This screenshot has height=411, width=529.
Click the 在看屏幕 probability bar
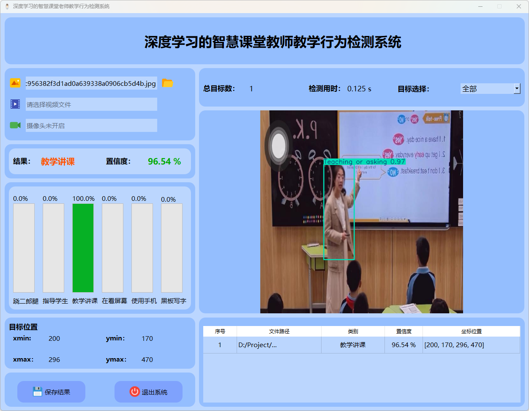pyautogui.click(x=112, y=248)
